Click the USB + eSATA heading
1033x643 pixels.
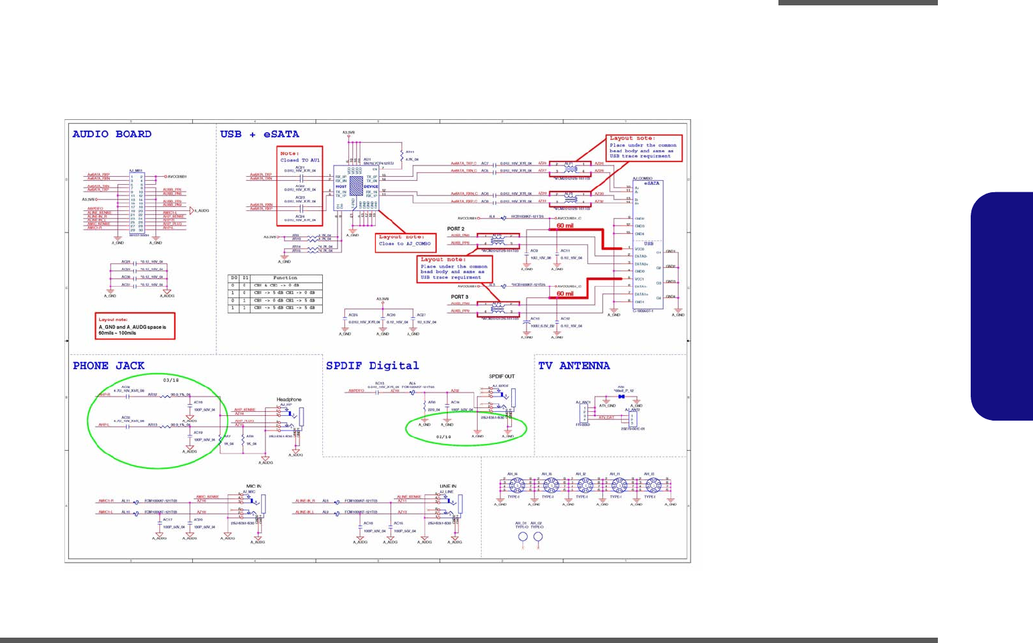pyautogui.click(x=259, y=134)
